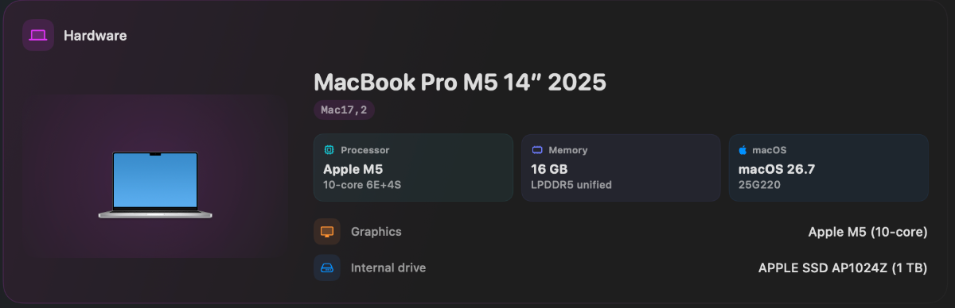
Task: Select the MacBook Pro laptop image
Action: (x=155, y=185)
